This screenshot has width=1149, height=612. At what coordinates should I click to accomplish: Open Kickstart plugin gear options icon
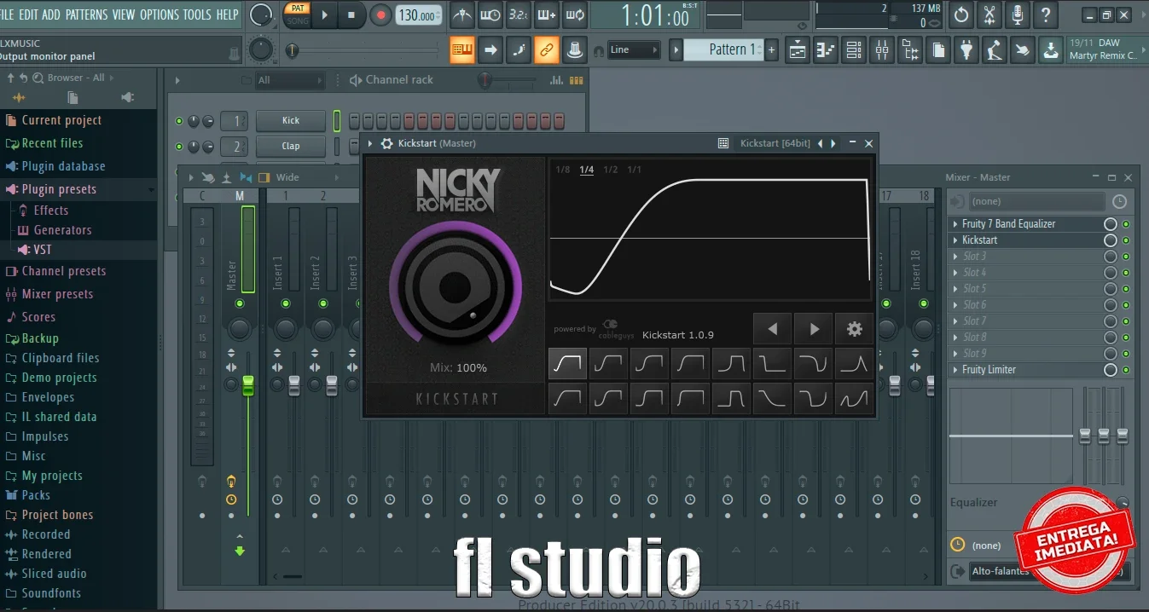click(386, 143)
